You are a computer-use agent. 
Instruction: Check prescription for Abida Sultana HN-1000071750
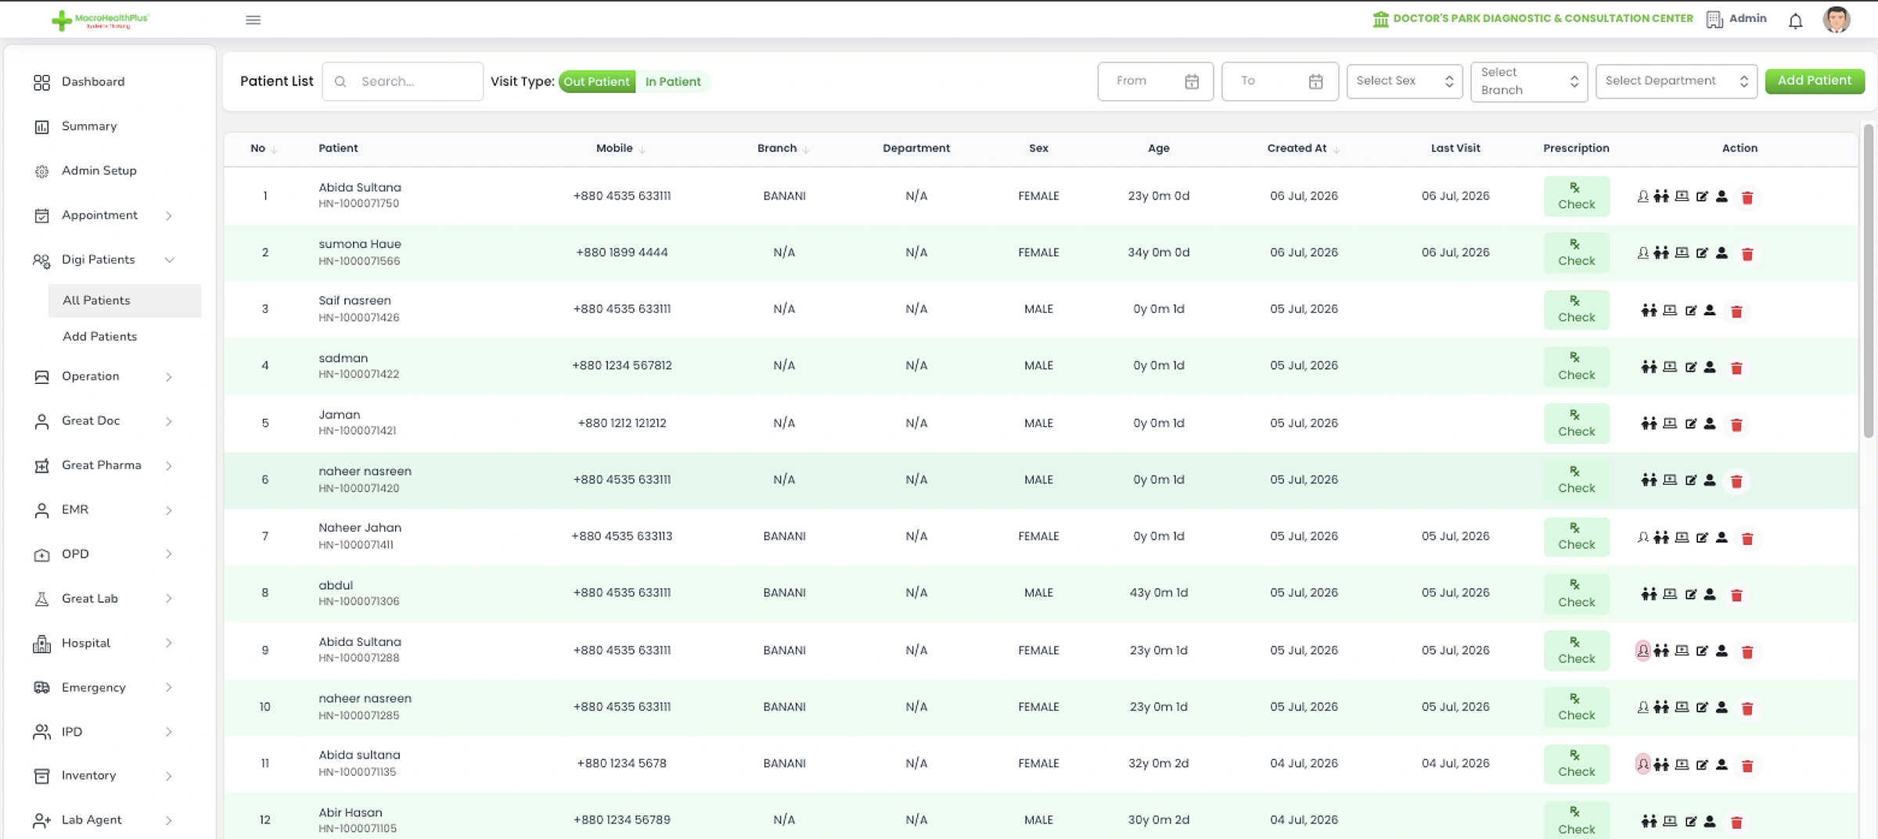point(1576,196)
